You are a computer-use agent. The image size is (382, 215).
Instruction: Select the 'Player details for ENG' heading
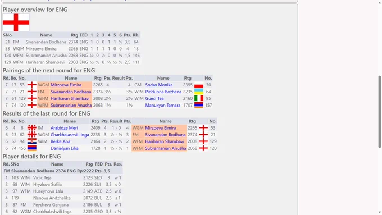tap(31, 157)
